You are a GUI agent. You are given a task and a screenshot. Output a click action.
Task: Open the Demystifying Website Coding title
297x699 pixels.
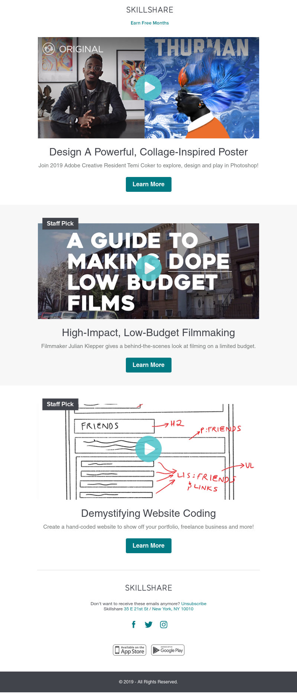pos(148,513)
